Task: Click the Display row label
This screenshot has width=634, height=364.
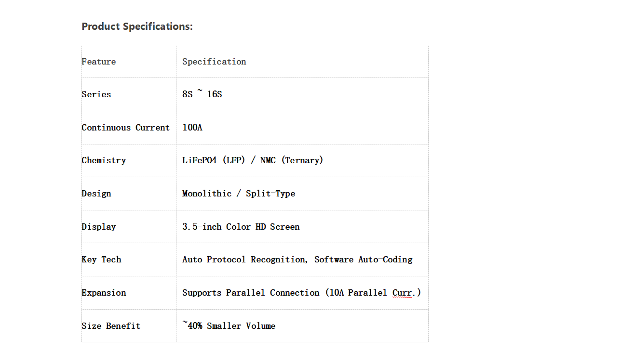Action: [x=99, y=227]
